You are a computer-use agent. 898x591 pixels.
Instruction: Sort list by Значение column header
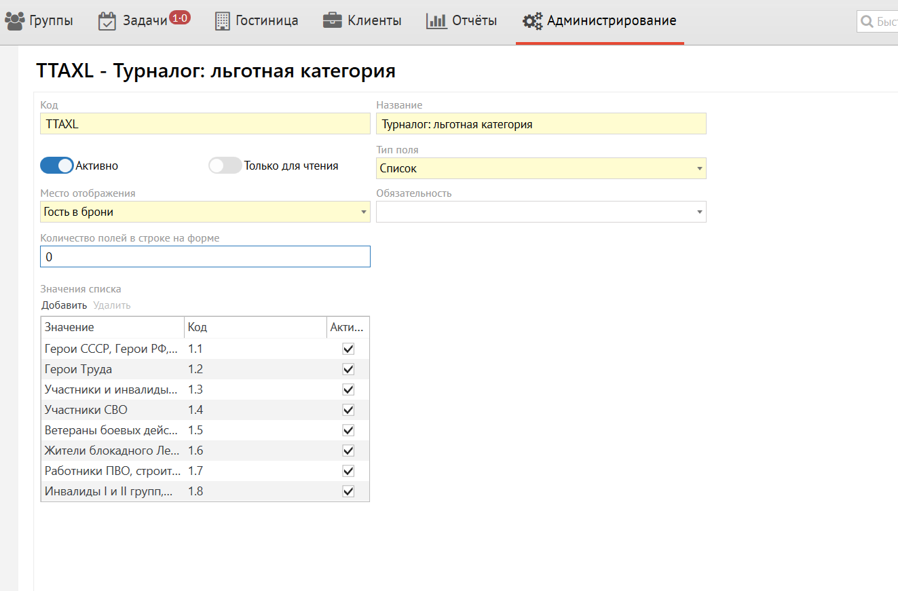[112, 327]
